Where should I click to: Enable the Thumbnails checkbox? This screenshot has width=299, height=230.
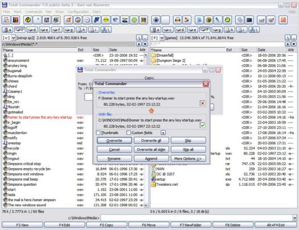(98, 133)
